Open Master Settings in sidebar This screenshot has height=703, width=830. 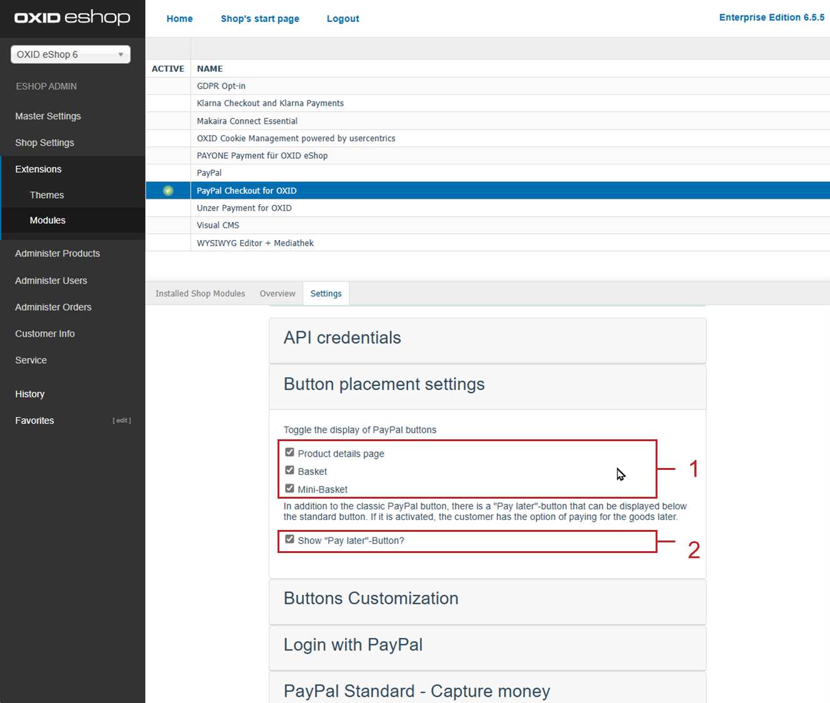click(x=48, y=116)
